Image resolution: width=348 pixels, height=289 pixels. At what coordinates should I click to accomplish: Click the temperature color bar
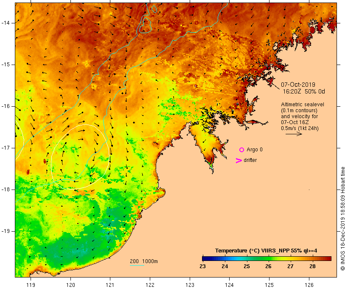(267, 258)
